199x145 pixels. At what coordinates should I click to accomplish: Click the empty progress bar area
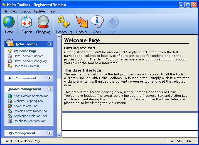(x=130, y=134)
